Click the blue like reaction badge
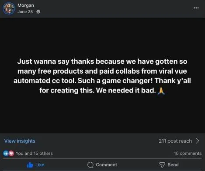Screen dimensions: 205x171 6,153
